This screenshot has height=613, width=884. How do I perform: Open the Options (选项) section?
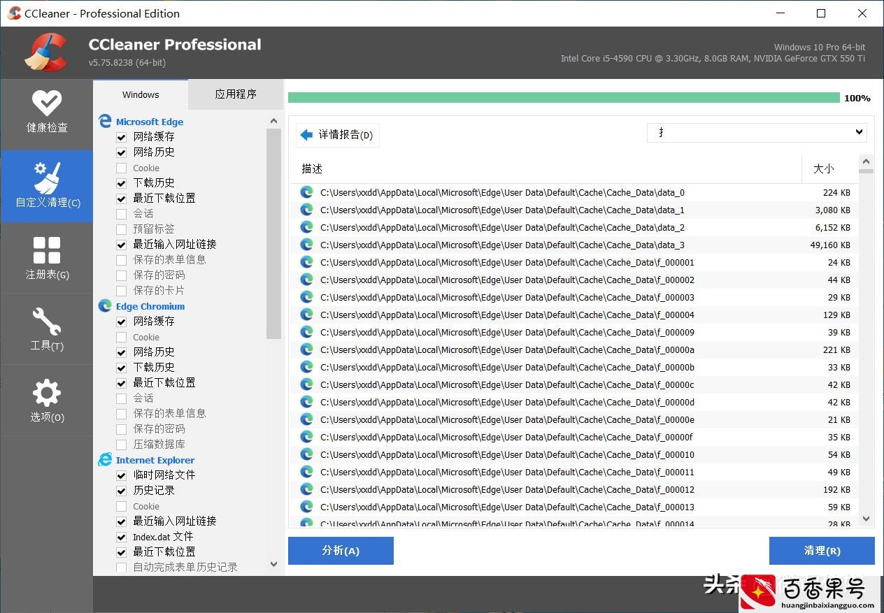47,400
